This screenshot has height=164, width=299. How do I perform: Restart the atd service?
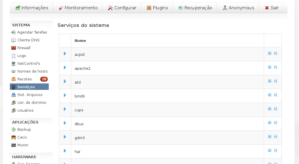click(276, 81)
